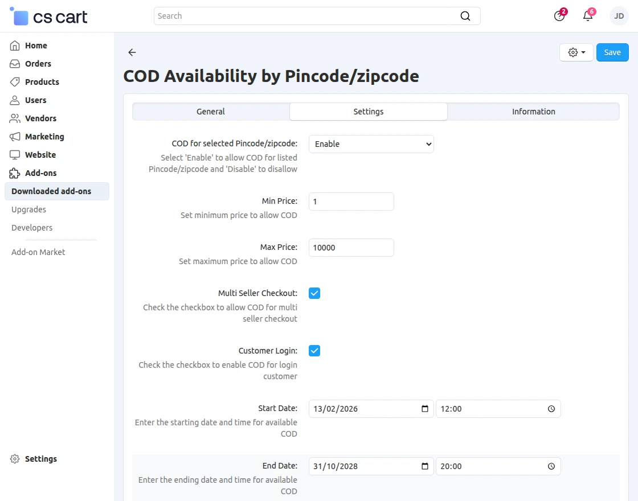Uncheck the Multi Seller Checkout checkbox

point(314,293)
